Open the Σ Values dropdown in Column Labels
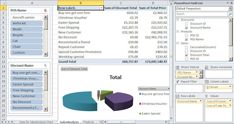234x124 pixels. (x=230, y=87)
